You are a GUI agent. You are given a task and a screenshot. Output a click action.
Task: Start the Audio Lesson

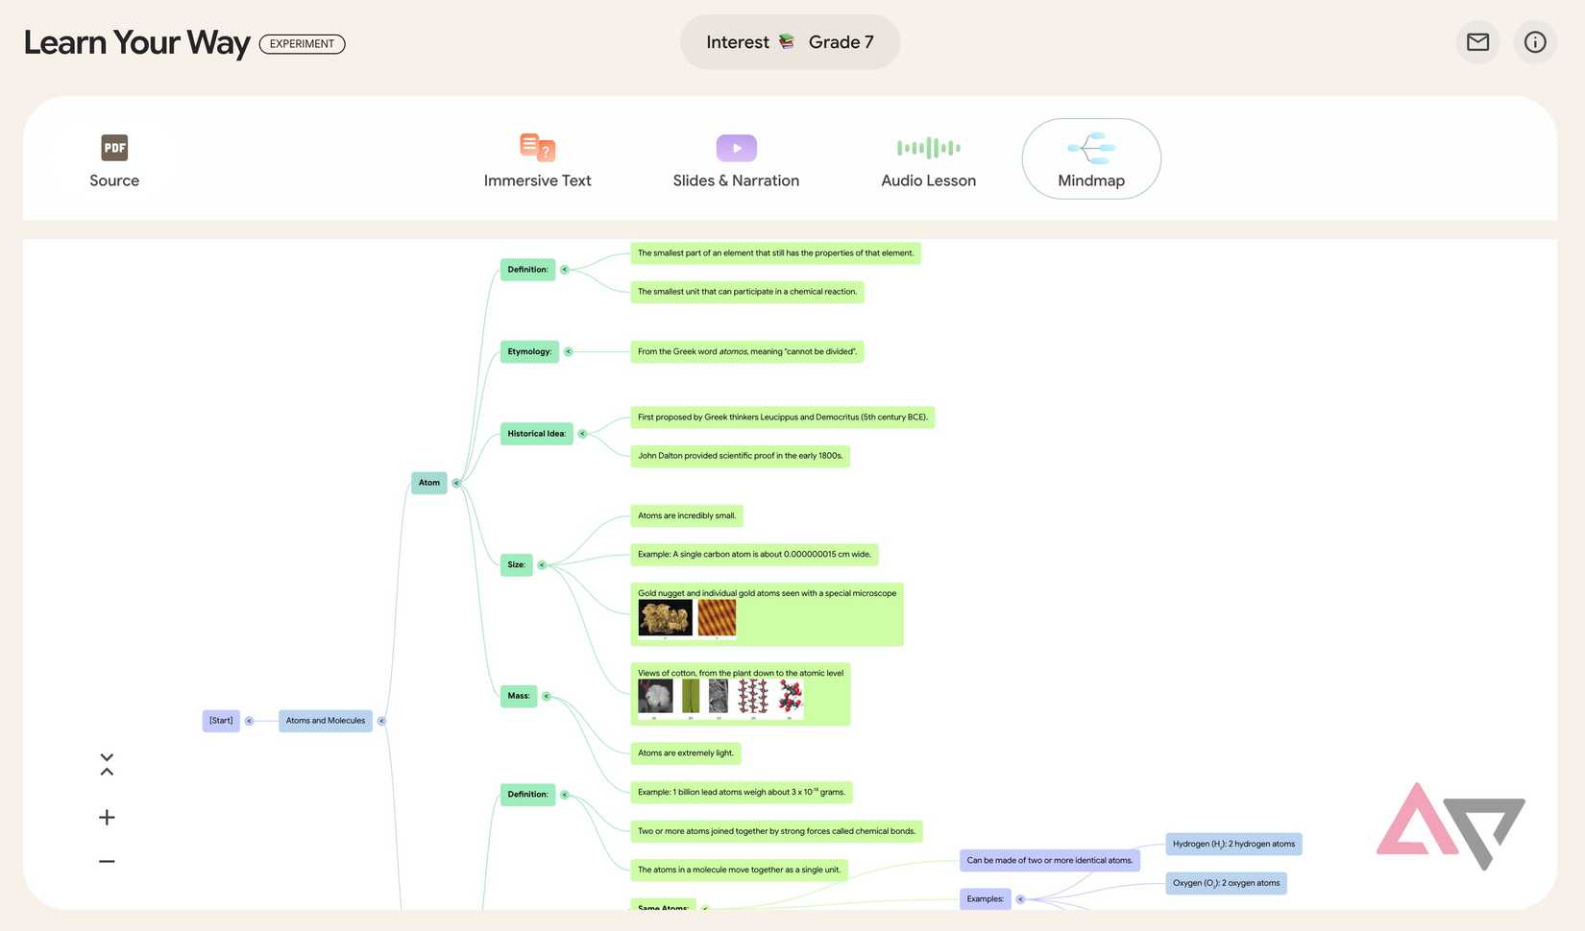928,158
